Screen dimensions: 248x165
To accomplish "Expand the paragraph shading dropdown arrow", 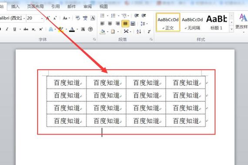I will (107, 32).
